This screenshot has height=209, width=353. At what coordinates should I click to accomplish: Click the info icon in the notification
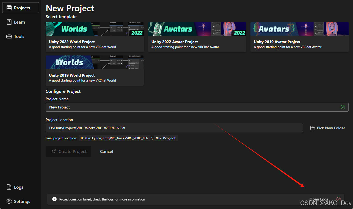54,199
